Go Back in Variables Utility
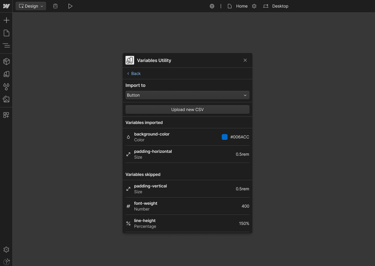 pos(134,74)
